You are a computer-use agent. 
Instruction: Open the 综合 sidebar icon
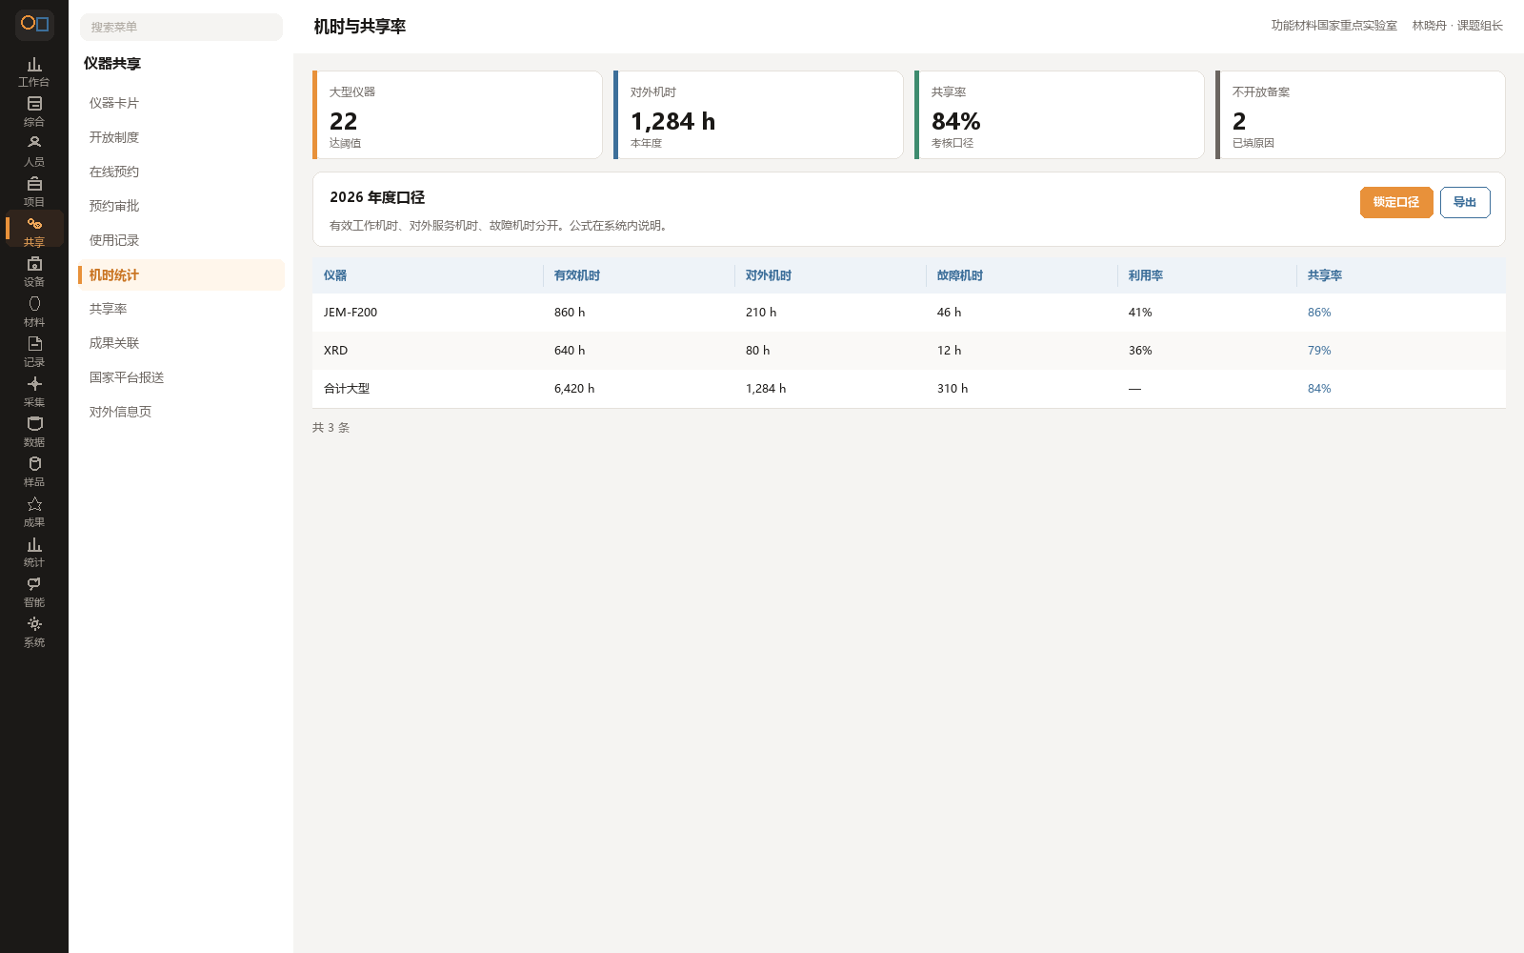click(x=34, y=112)
